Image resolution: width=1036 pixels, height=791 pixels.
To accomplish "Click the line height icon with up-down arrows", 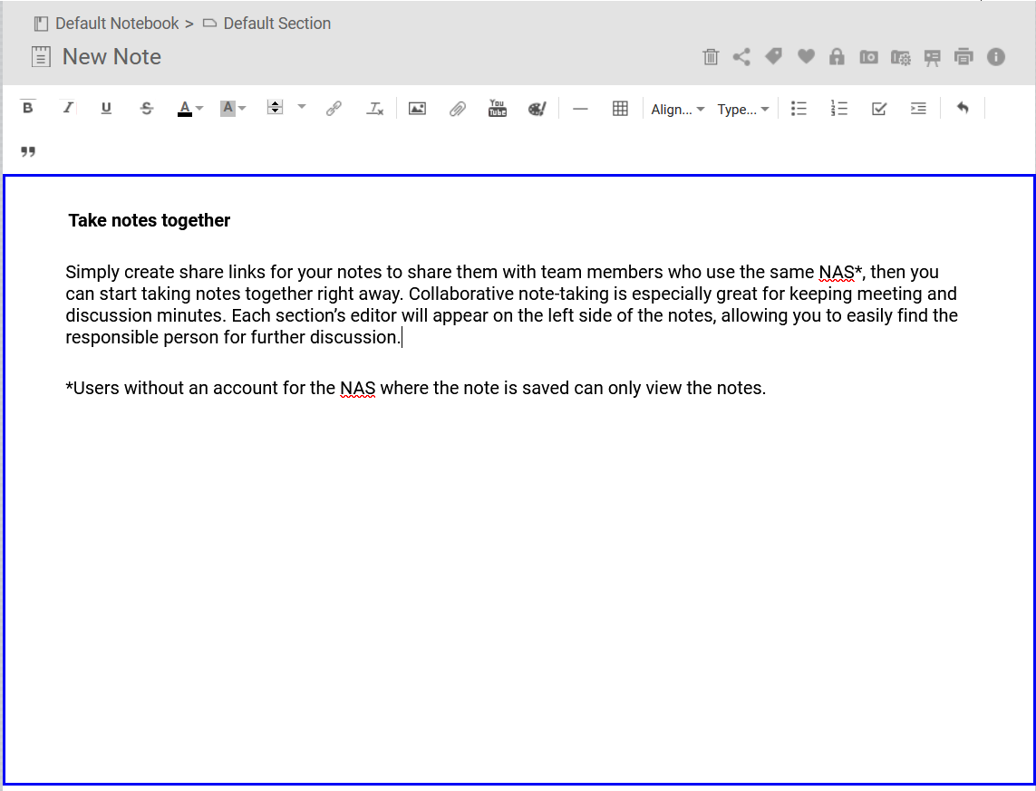I will point(275,108).
